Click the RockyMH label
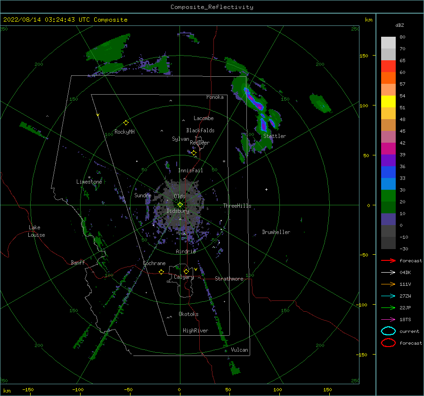This screenshot has height=396, width=424. (x=124, y=132)
